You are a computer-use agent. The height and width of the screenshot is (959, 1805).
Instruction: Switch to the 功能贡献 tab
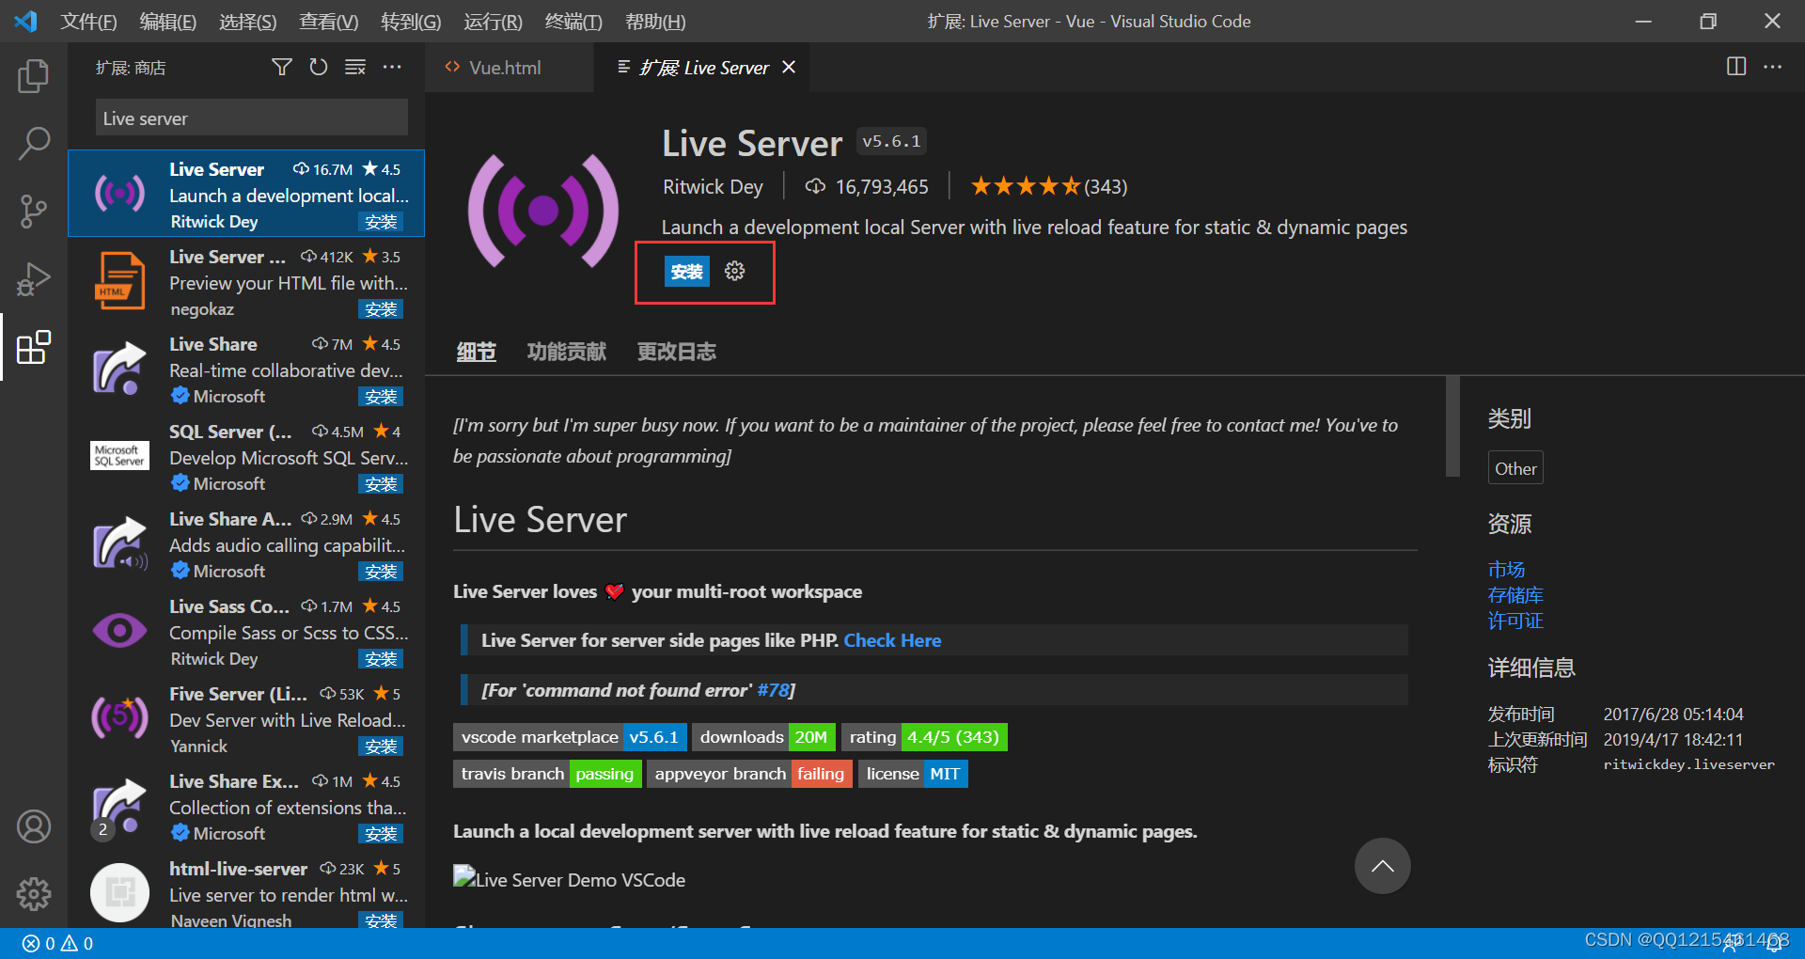pyautogui.click(x=566, y=352)
